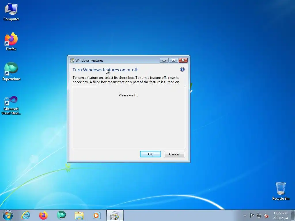Click the Windows Features title bar icon
The width and height of the screenshot is (295, 221).
point(72,60)
